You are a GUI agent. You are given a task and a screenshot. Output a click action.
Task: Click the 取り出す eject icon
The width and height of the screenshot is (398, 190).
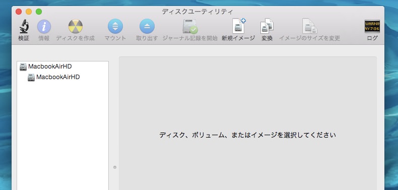[x=147, y=26]
